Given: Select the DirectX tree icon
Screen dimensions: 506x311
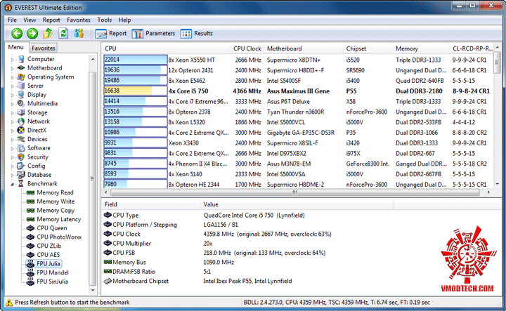Looking at the screenshot, I should (x=21, y=130).
